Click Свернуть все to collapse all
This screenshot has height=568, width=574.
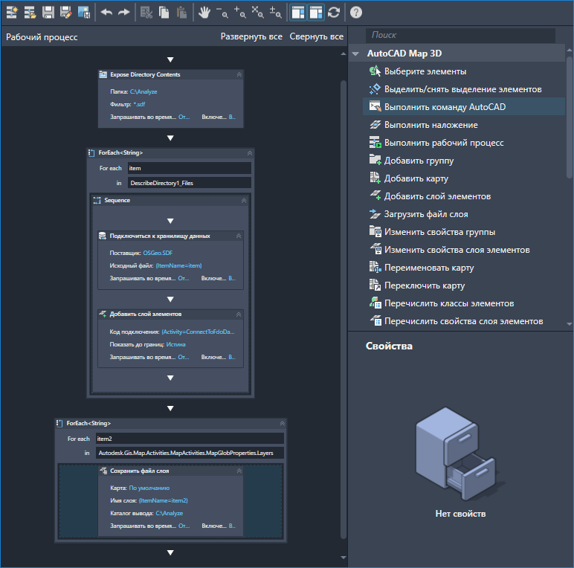pos(317,36)
